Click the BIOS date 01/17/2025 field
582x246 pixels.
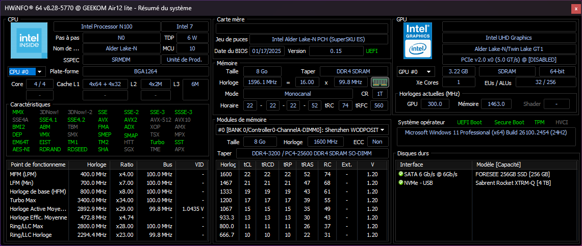click(x=267, y=51)
